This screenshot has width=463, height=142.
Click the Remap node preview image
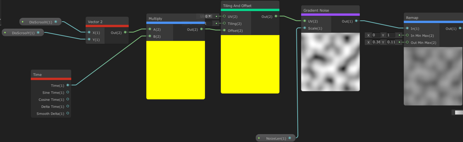(433, 76)
